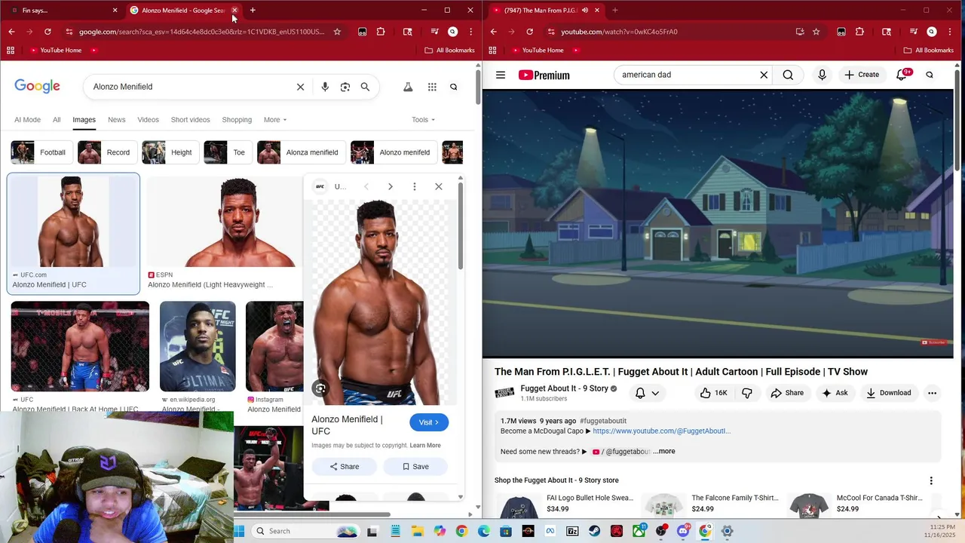
Task: Switch to the All results tab
Action: 57,120
